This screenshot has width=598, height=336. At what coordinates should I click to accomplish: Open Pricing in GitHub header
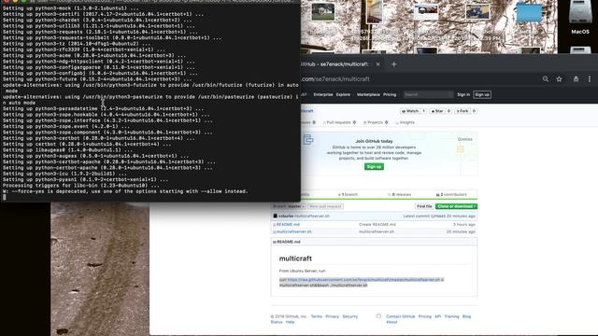390,94
